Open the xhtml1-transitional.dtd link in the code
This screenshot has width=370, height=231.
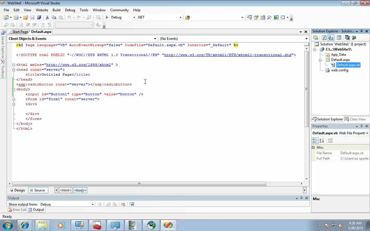[x=228, y=55]
